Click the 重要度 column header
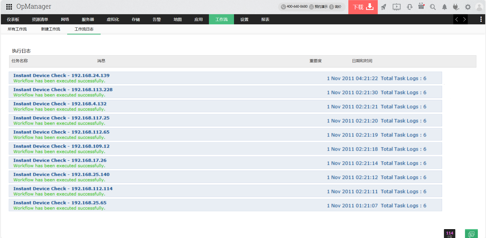 tap(316, 61)
